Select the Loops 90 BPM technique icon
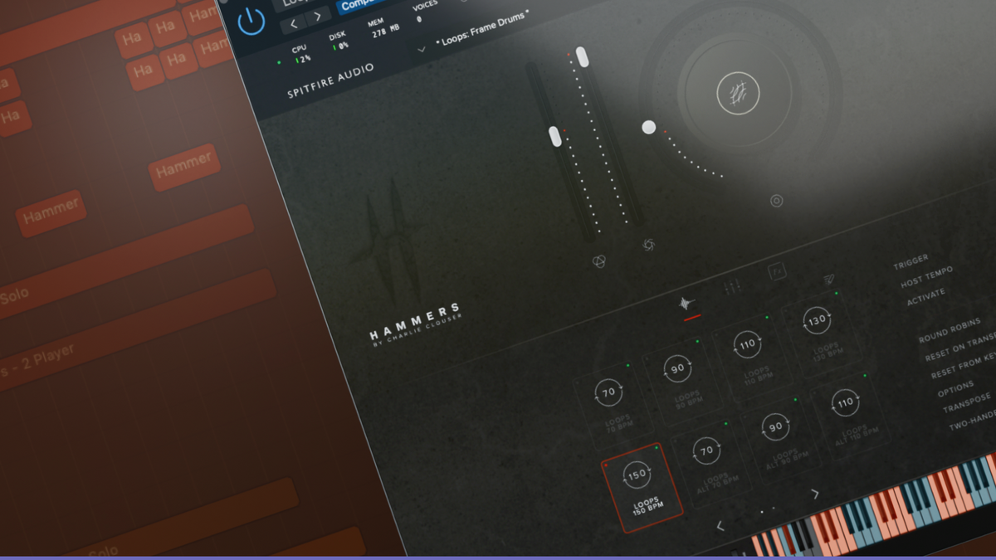This screenshot has width=996, height=560. (679, 369)
